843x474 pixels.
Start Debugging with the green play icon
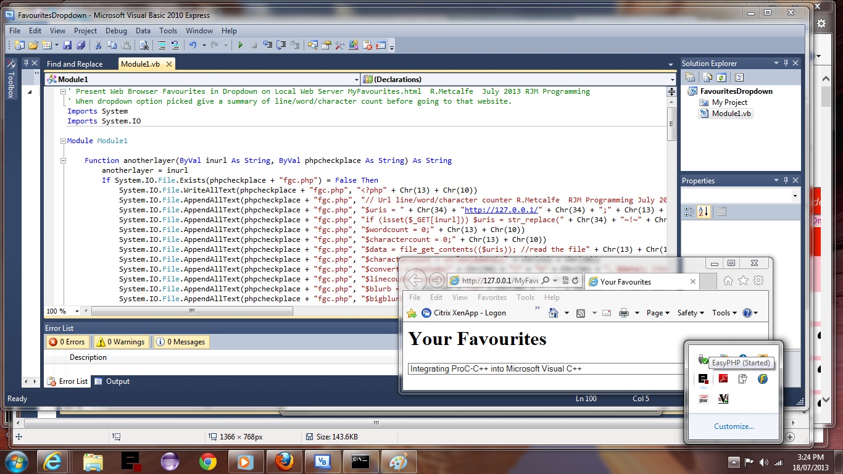[x=240, y=45]
